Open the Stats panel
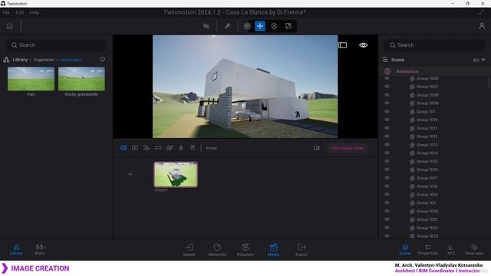 click(x=40, y=249)
